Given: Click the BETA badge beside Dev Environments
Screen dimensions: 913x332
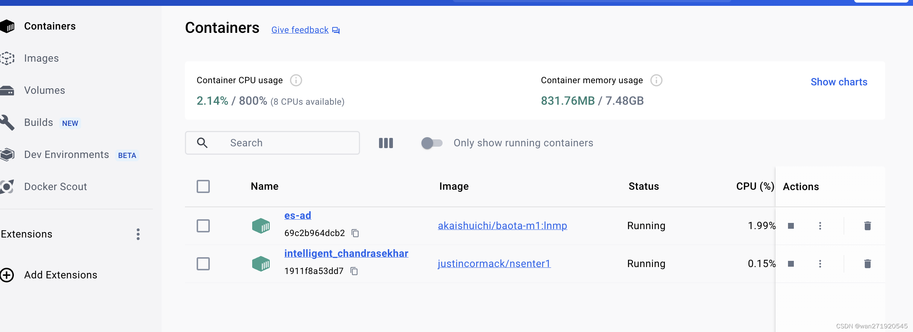Looking at the screenshot, I should (x=127, y=155).
